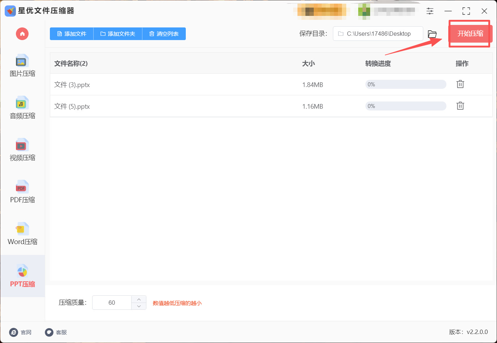Screen dimensions: 497x343
Task: Select the 文件 (5).pptx file name
Action: (72, 107)
